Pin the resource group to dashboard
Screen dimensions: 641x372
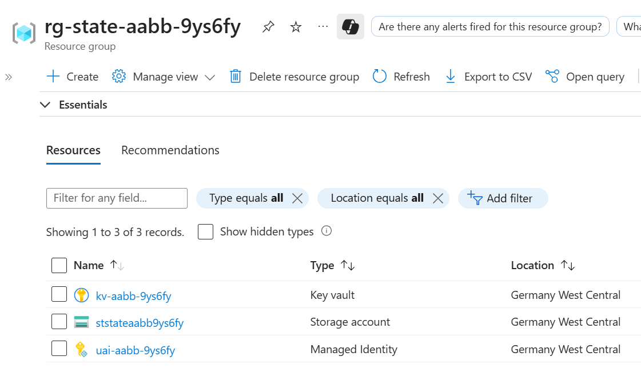click(268, 26)
